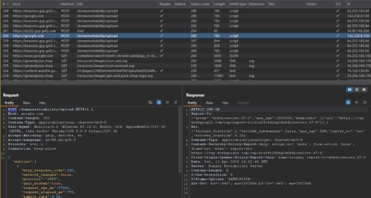371x198 pixels.
Task: Select the /complete/search request to www.google.com
Action: (x=185, y=56)
